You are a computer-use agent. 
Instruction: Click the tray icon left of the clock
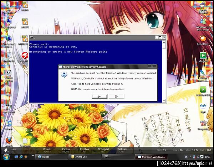tap(202, 157)
